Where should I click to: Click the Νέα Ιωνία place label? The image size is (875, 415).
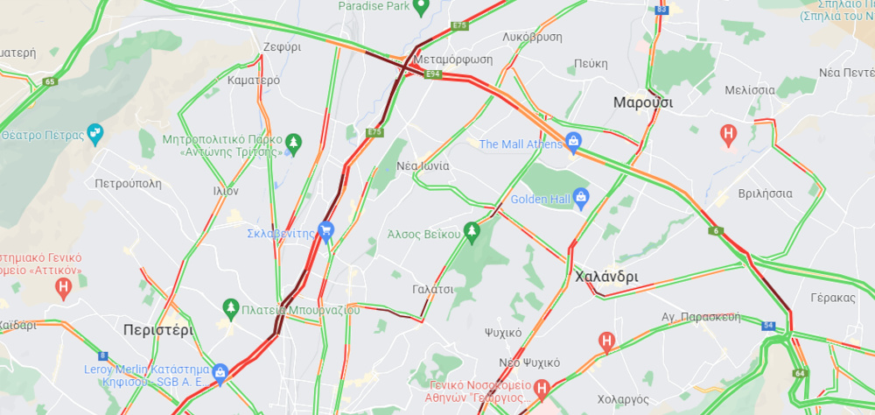coord(423,166)
